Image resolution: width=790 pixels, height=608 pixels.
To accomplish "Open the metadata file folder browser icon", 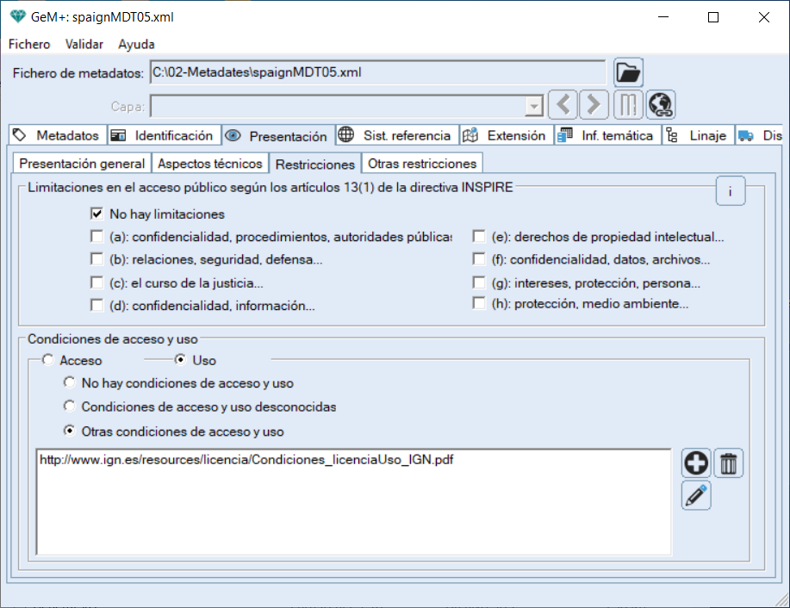I will coord(629,72).
